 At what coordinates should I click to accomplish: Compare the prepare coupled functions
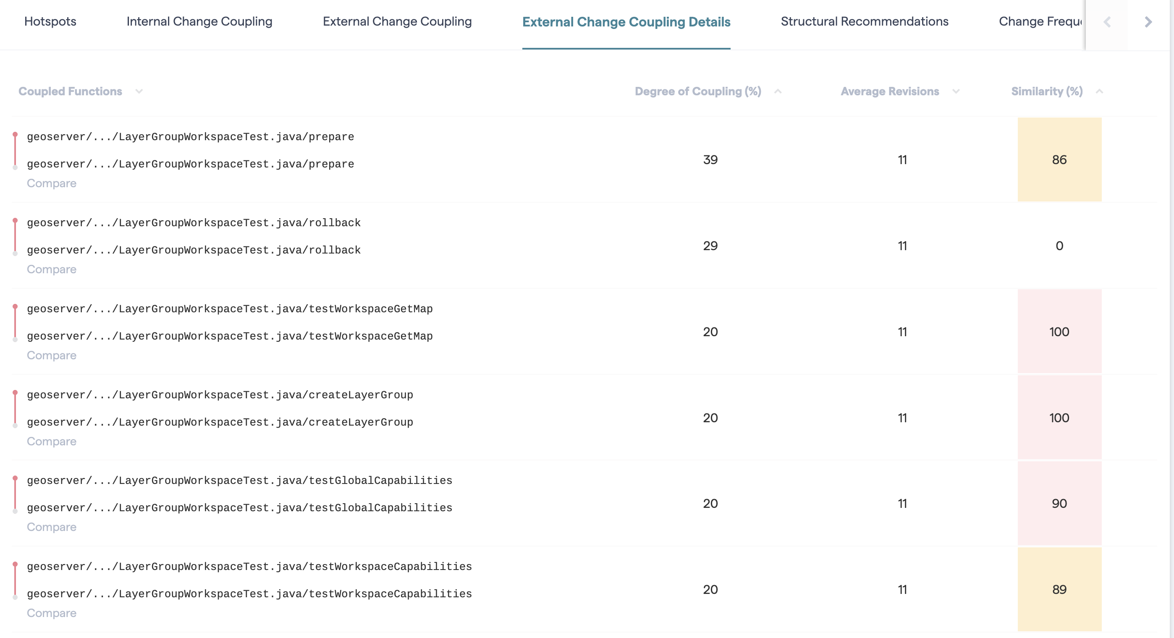52,183
